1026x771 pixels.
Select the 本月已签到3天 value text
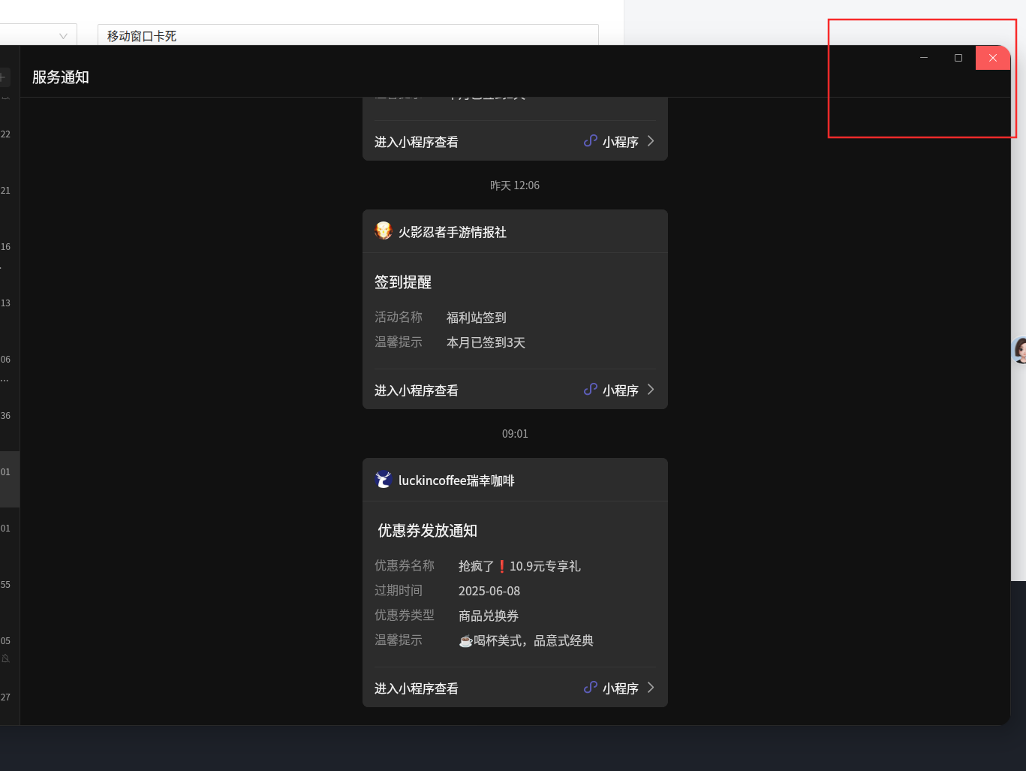point(486,342)
